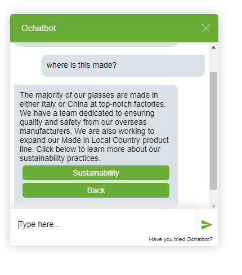
Task: Click empty area of green header bar
Action: click(128, 28)
